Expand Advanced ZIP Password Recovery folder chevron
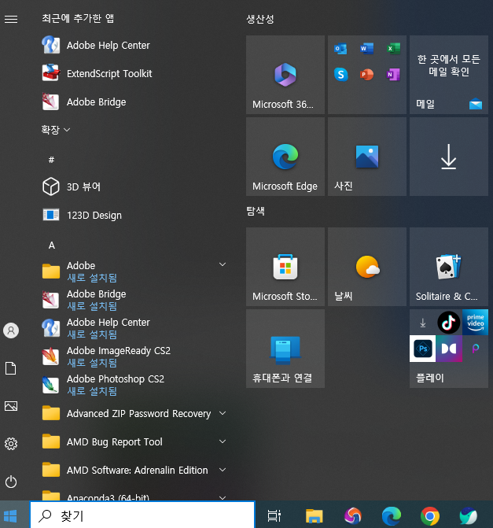The height and width of the screenshot is (528, 493). [x=223, y=413]
